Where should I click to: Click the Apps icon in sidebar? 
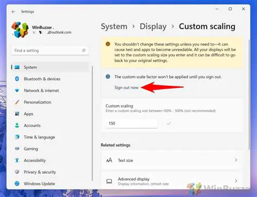(17, 114)
